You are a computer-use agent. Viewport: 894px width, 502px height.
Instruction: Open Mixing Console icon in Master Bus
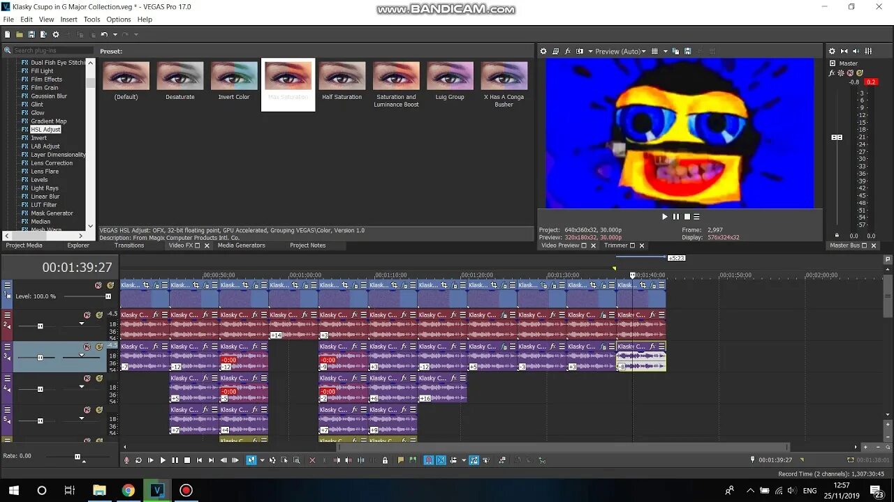[x=868, y=51]
